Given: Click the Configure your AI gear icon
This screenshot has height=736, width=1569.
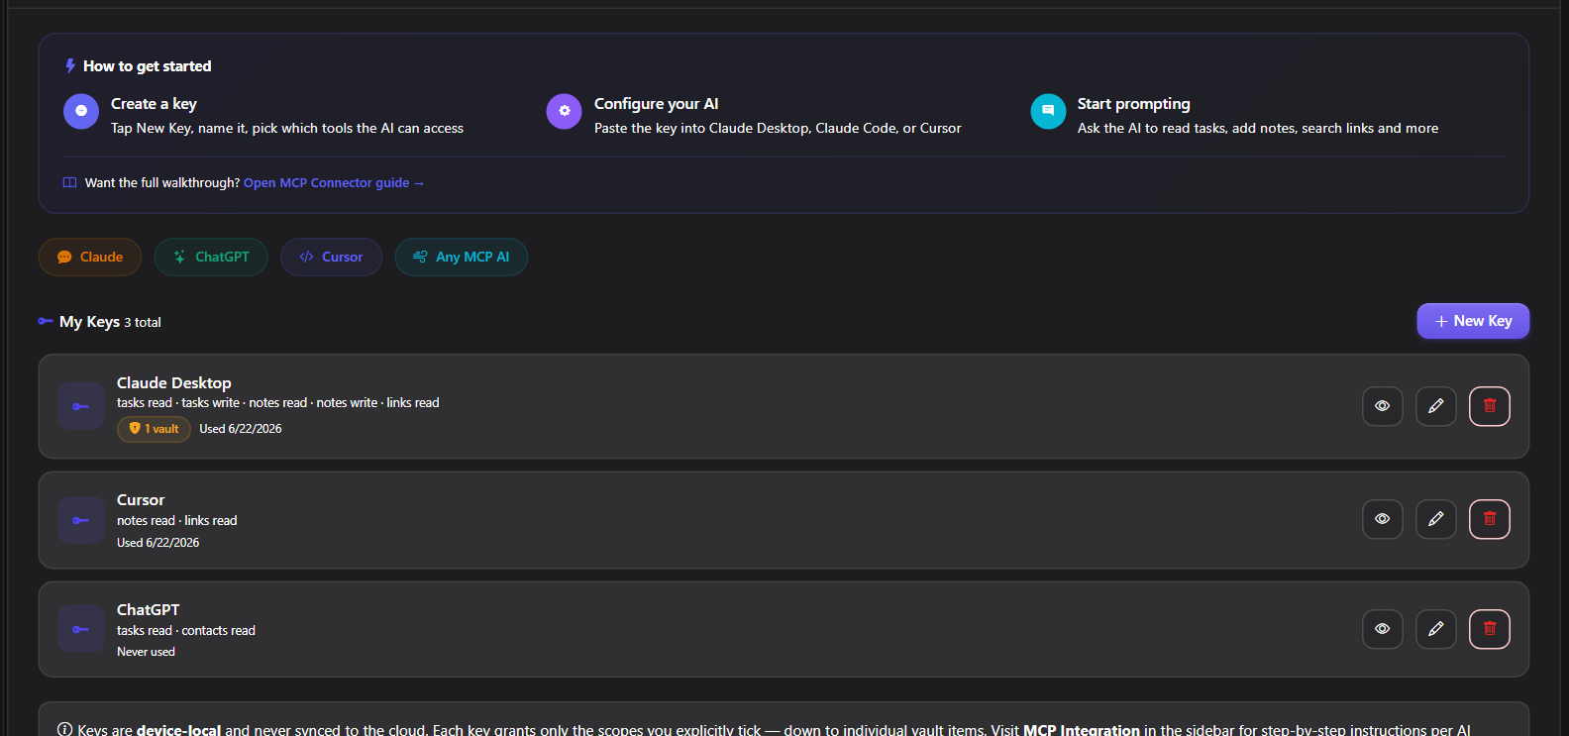Looking at the screenshot, I should point(564,111).
